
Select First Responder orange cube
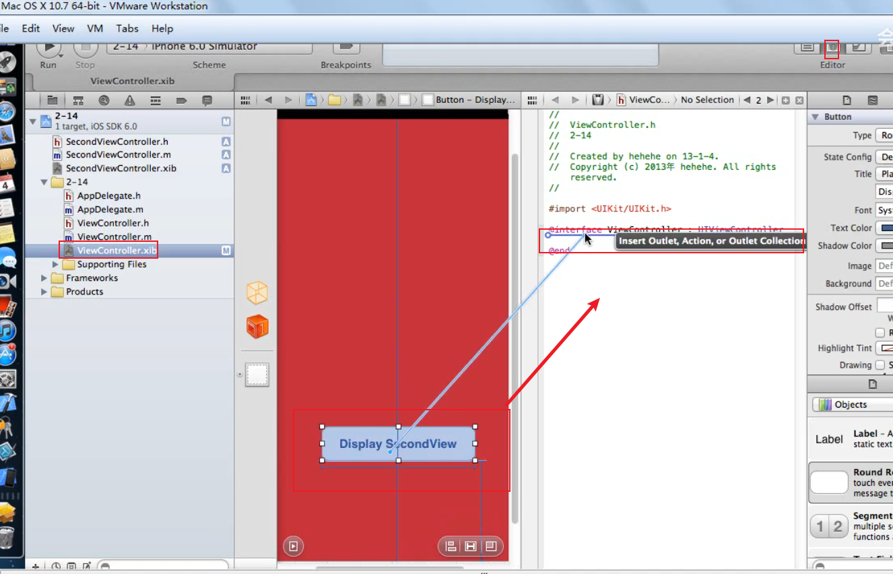257,327
